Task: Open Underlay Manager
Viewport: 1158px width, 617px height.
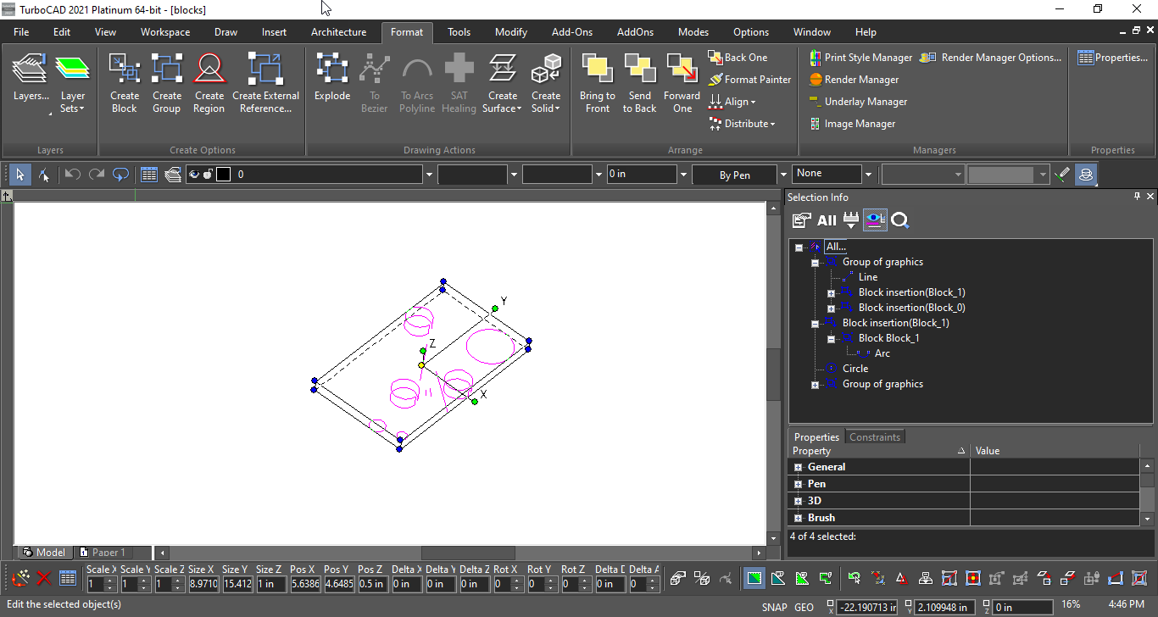Action: [x=857, y=102]
